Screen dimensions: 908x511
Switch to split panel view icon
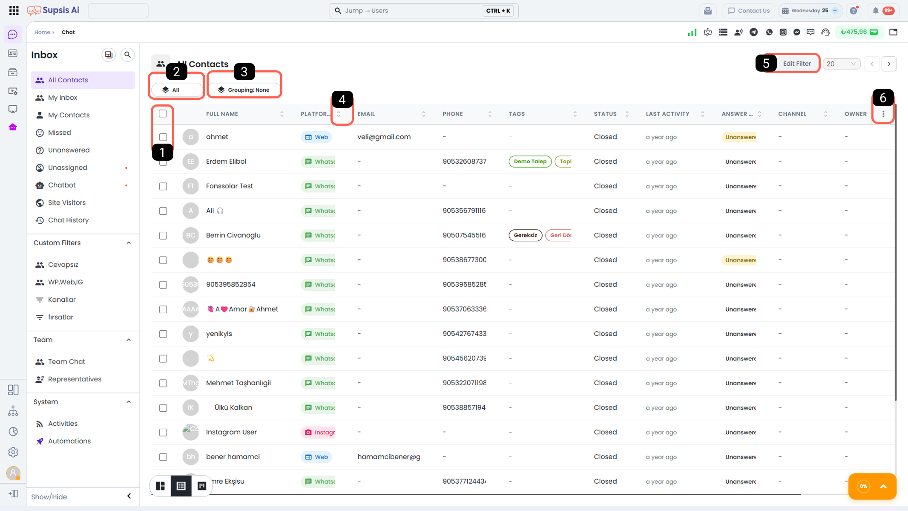(x=161, y=486)
